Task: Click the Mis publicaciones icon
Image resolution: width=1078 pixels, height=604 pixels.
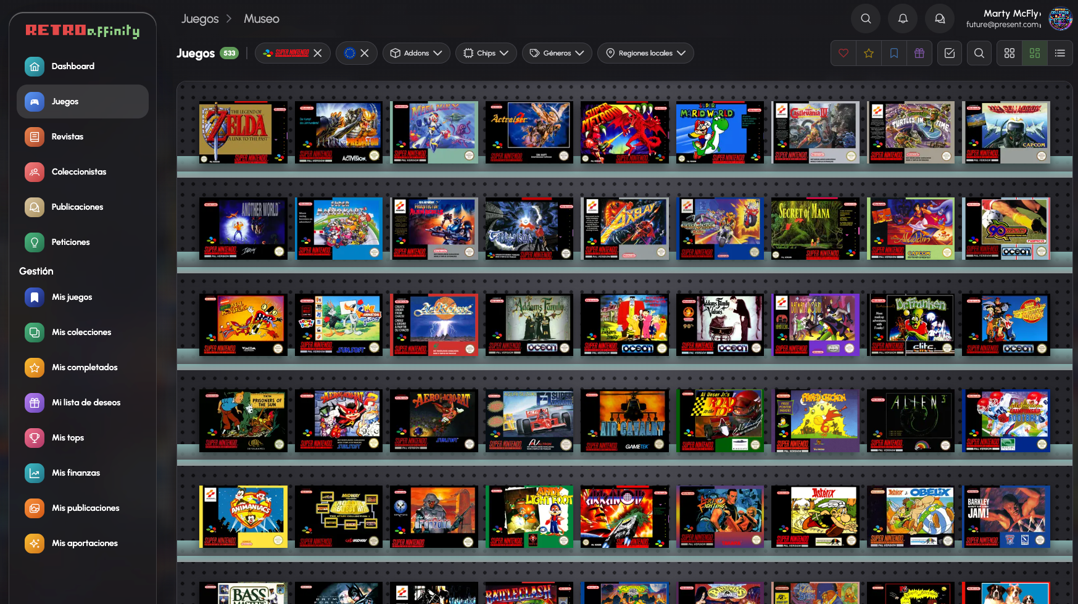Action: [35, 508]
